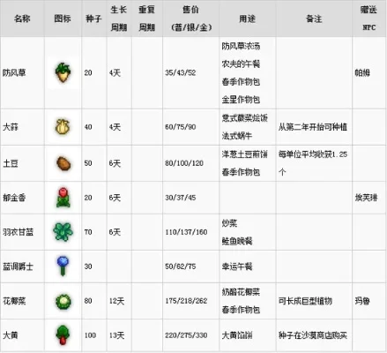Select the crop name 土豆

tap(11, 163)
